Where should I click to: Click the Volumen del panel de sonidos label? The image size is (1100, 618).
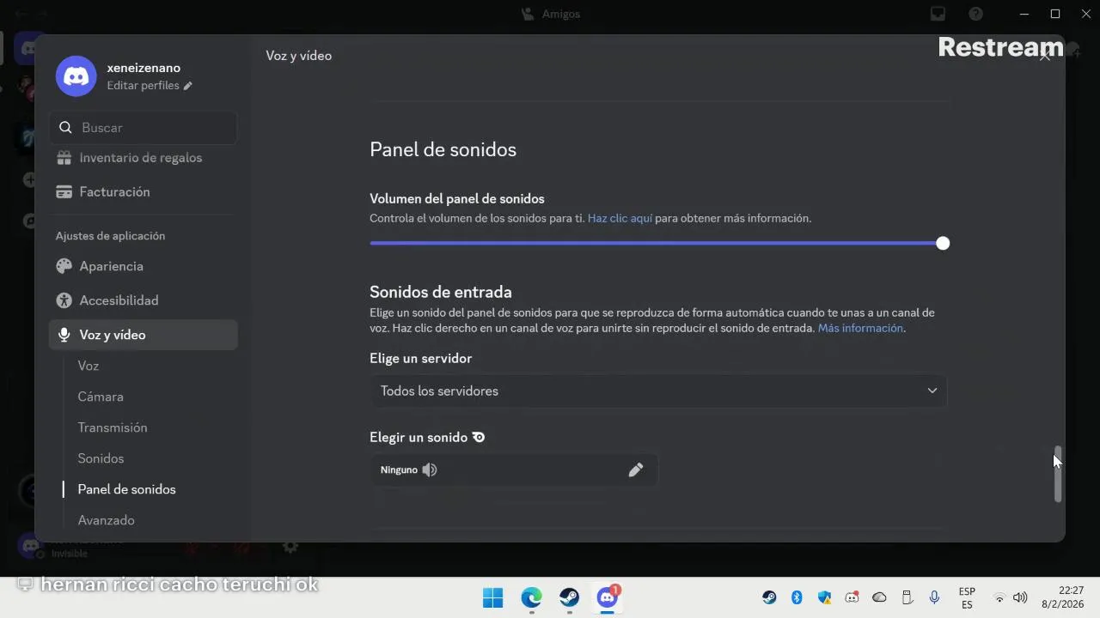click(x=457, y=199)
